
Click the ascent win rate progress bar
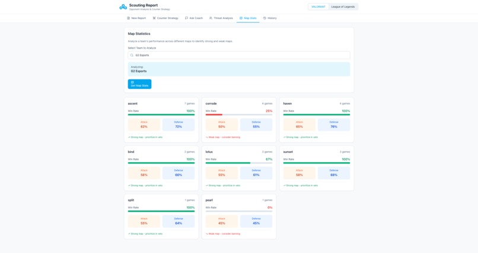click(161, 115)
